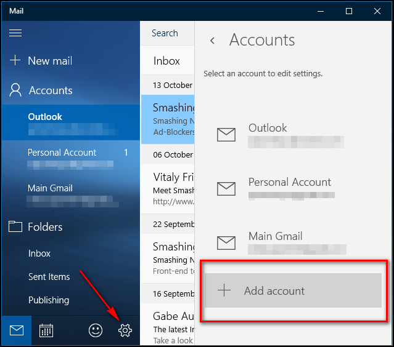Click the Settings gear icon
The image size is (394, 347).
click(x=125, y=331)
